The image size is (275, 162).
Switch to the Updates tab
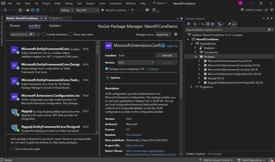tap(55, 25)
